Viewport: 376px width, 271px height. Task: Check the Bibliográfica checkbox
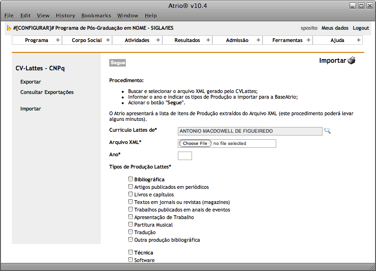[x=131, y=179]
